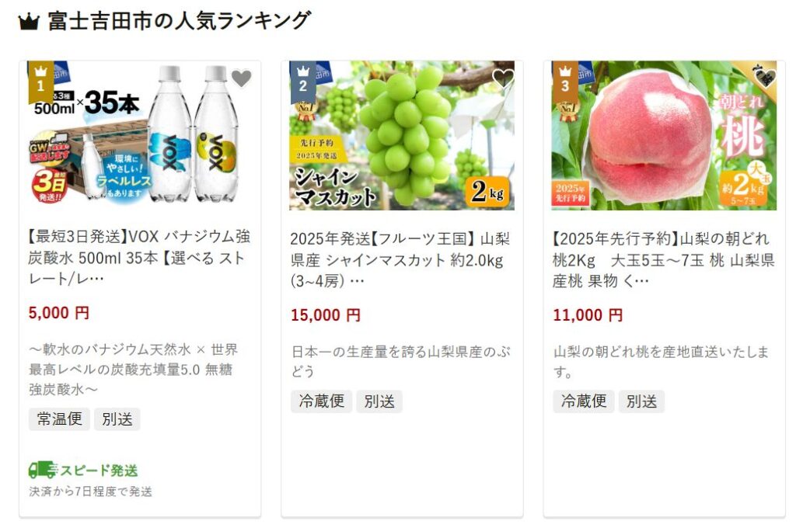Click the rank 2 crown badge
The height and width of the screenshot is (528, 796).
click(302, 82)
